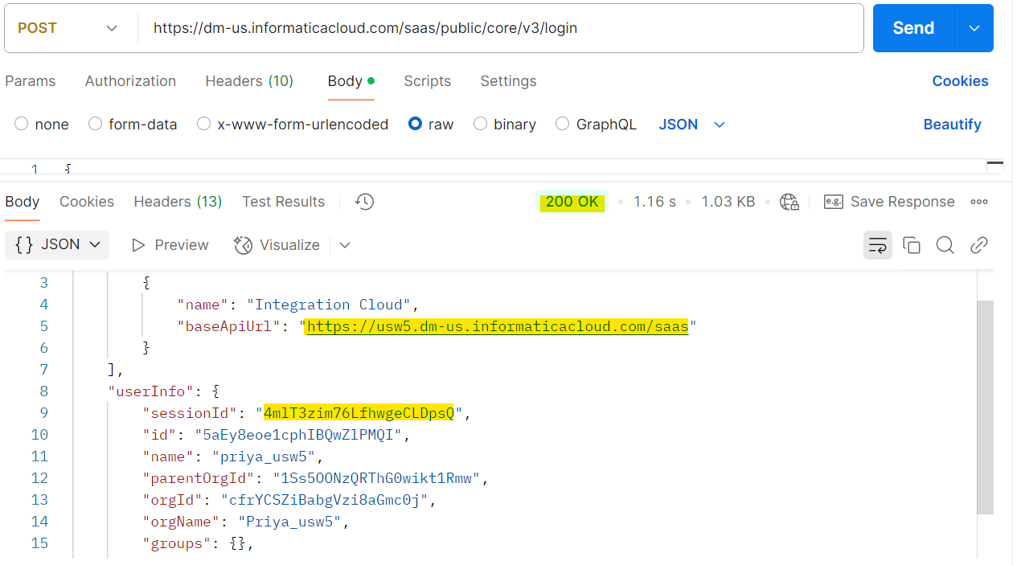The width and height of the screenshot is (1025, 565).
Task: Select the response Body tab
Action: [x=23, y=202]
